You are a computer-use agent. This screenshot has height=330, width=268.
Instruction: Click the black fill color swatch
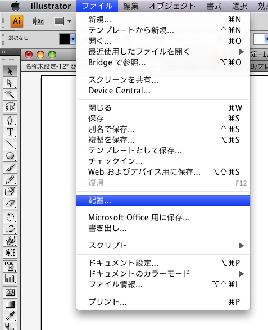65,39
